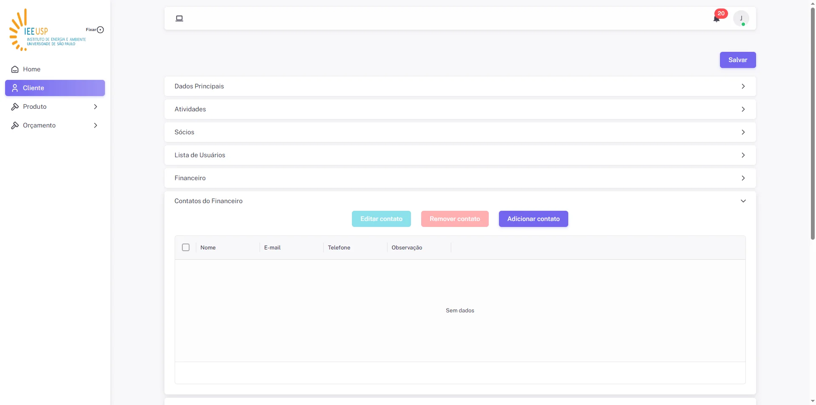816x405 pixels.
Task: Open the Produto menu item
Action: coord(55,107)
